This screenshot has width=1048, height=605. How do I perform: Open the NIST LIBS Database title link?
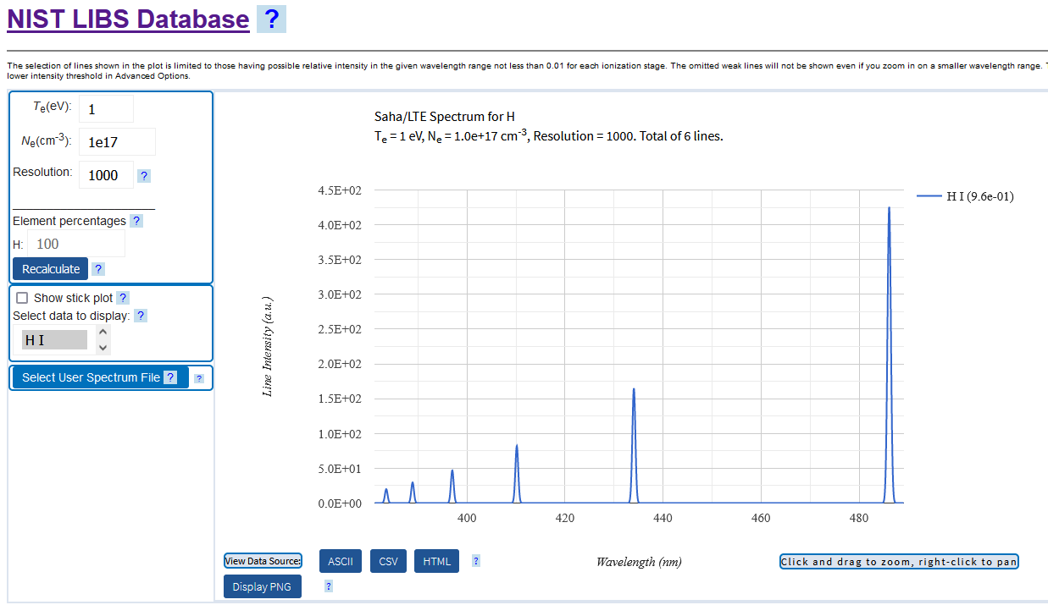pyautogui.click(x=128, y=19)
